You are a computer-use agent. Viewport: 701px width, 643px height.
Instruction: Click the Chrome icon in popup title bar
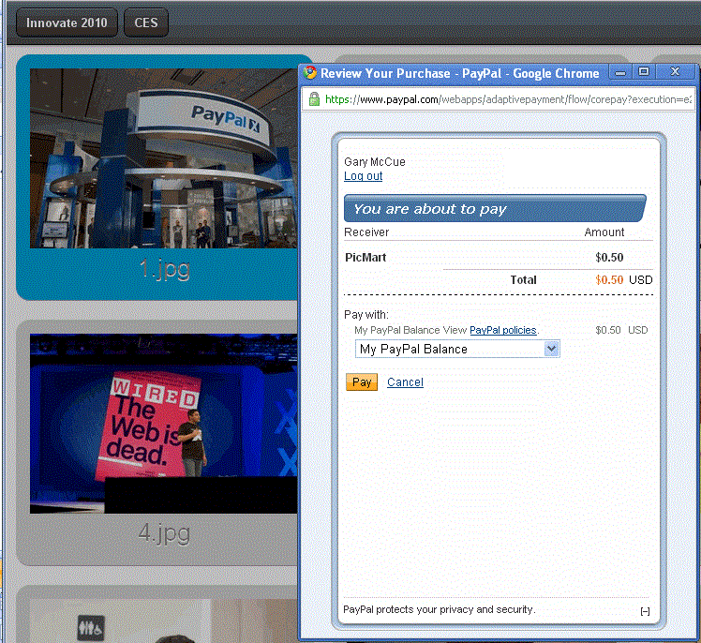310,73
